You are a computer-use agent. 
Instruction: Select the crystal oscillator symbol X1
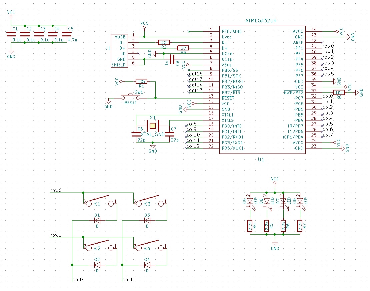pyautogui.click(x=153, y=125)
